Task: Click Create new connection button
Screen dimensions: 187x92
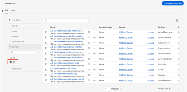Action: 173,3
